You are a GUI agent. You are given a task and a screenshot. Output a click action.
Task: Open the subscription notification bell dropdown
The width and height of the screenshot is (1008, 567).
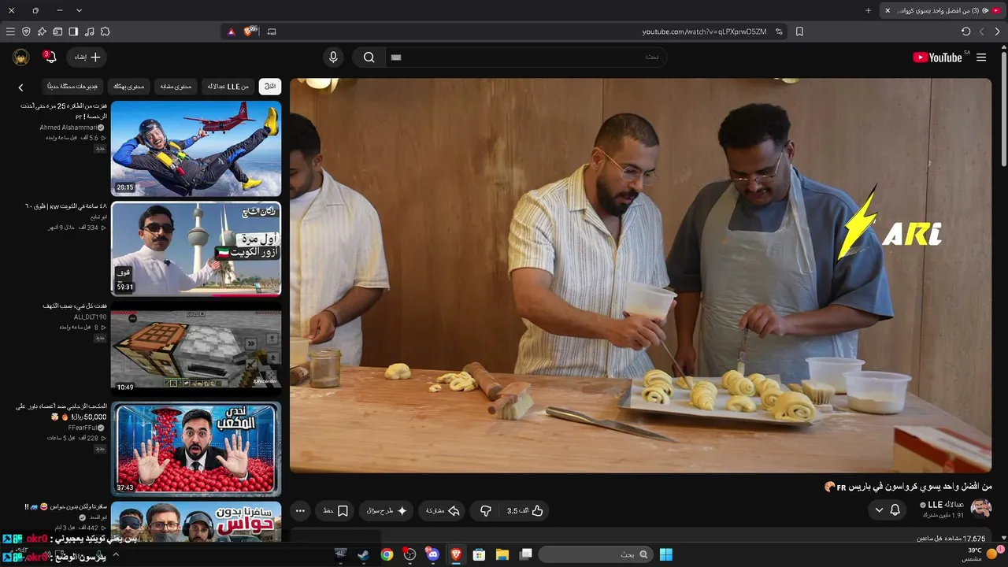[x=888, y=510]
